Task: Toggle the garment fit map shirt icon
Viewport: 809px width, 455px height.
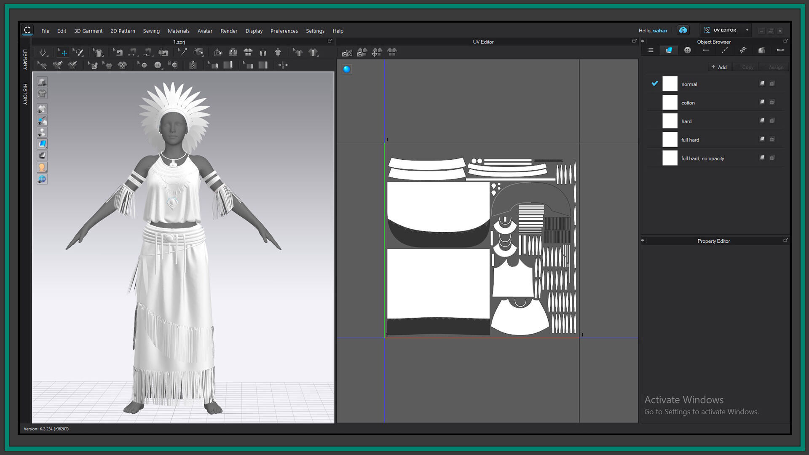Action: [x=42, y=94]
